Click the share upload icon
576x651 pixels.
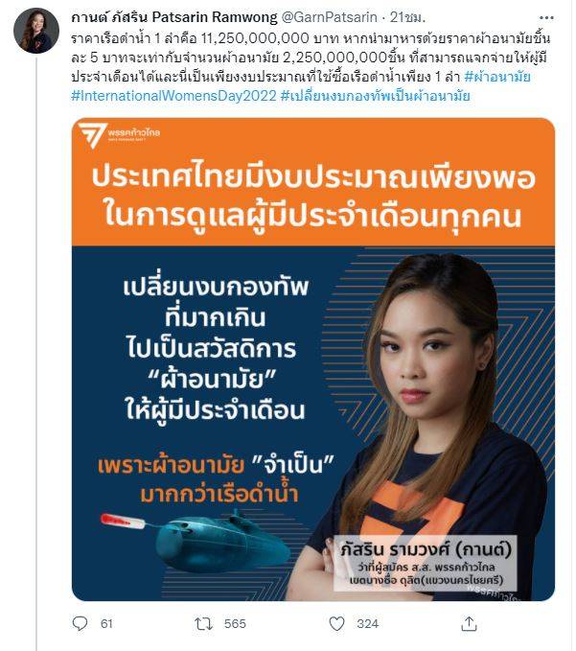coord(469,623)
